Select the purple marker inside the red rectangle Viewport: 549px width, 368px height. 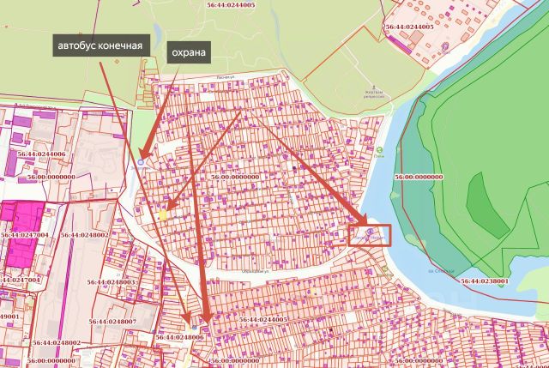click(370, 232)
